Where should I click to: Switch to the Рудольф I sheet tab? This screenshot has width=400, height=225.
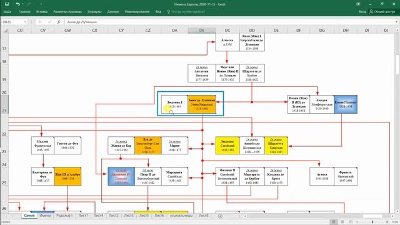64,216
